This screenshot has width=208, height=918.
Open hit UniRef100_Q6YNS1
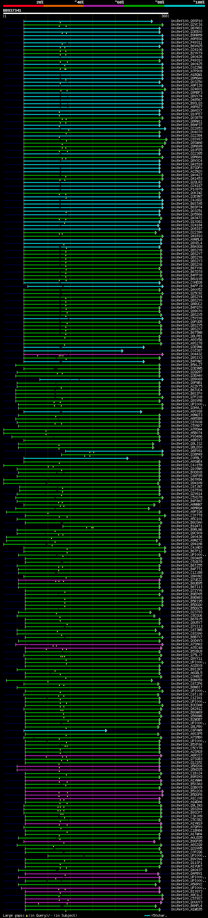click(187, 28)
